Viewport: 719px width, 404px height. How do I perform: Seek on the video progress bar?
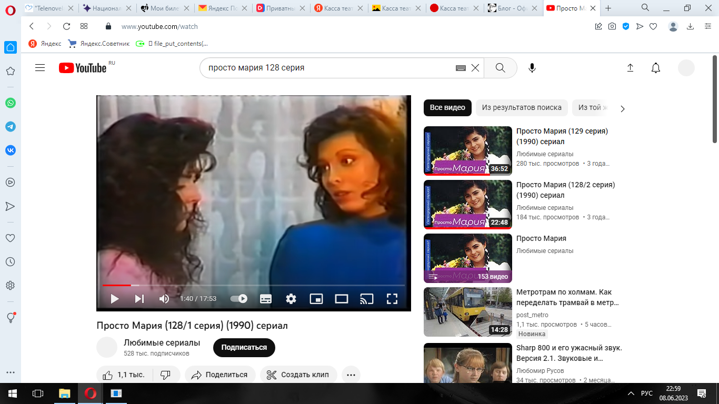(x=254, y=285)
